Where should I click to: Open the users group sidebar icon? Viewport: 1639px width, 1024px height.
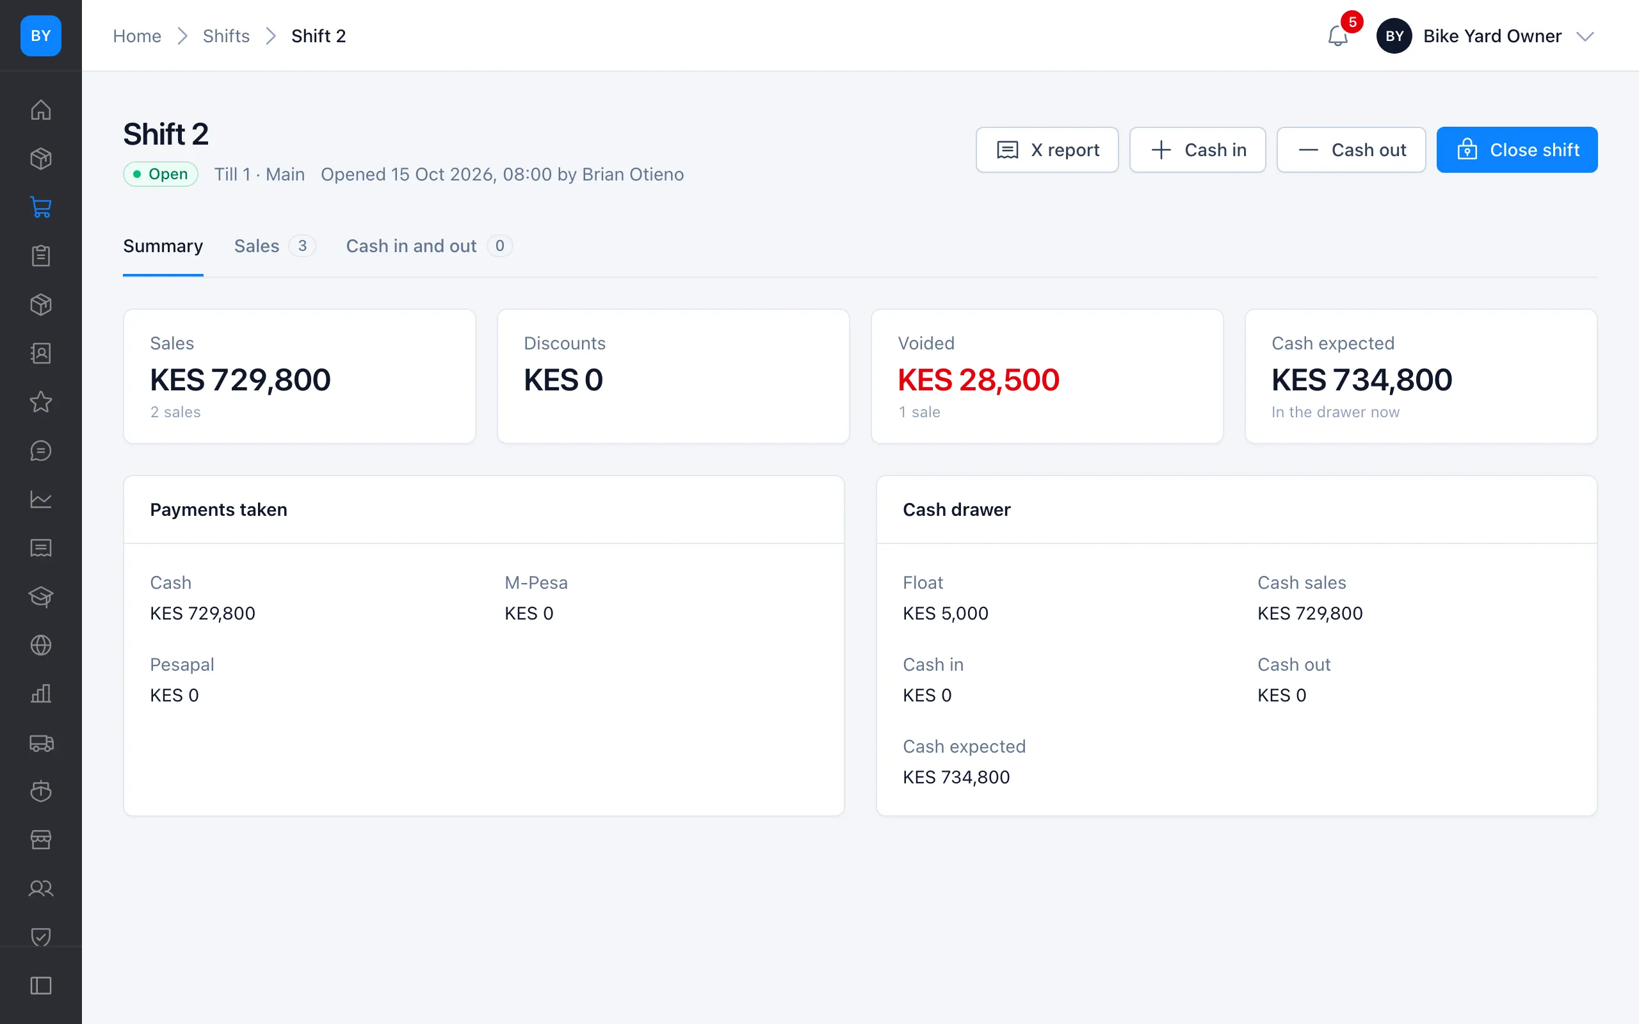click(40, 888)
